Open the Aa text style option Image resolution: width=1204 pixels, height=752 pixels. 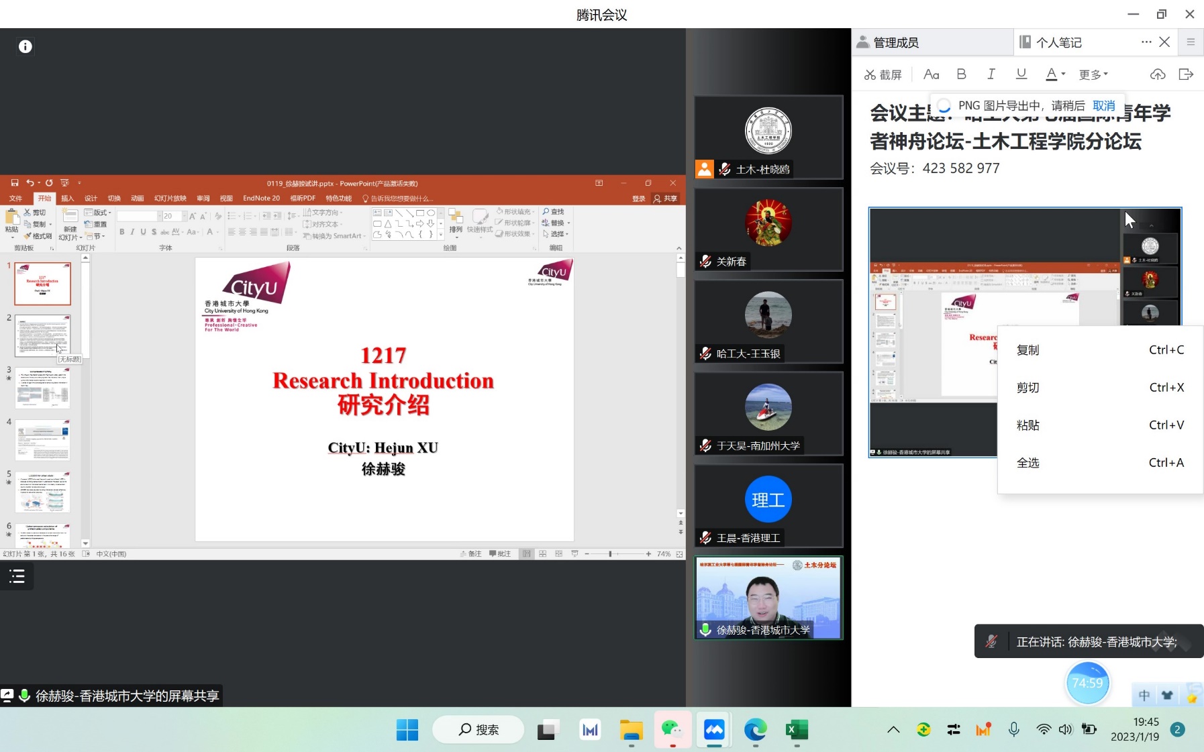pos(931,74)
